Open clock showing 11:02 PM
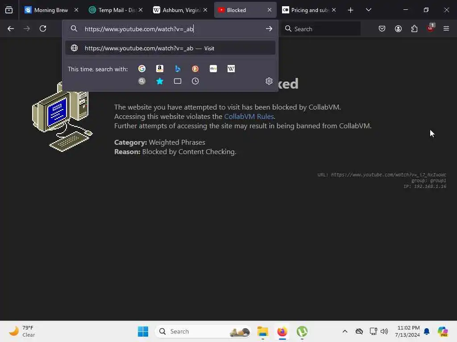 tap(407, 331)
